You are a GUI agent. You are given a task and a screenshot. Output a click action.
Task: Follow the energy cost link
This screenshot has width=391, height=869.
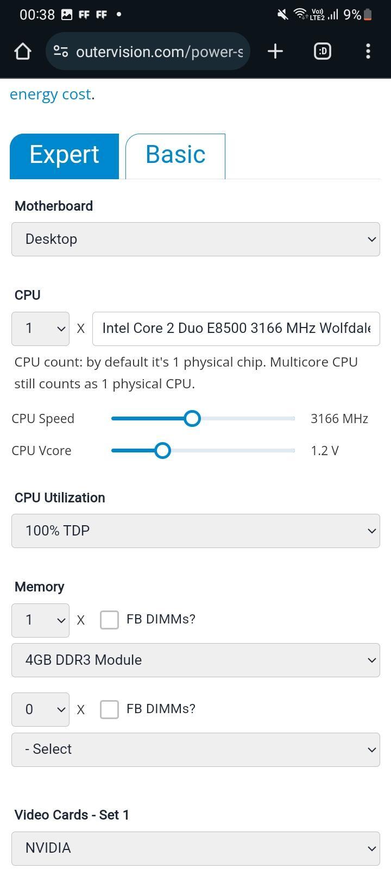tap(50, 94)
